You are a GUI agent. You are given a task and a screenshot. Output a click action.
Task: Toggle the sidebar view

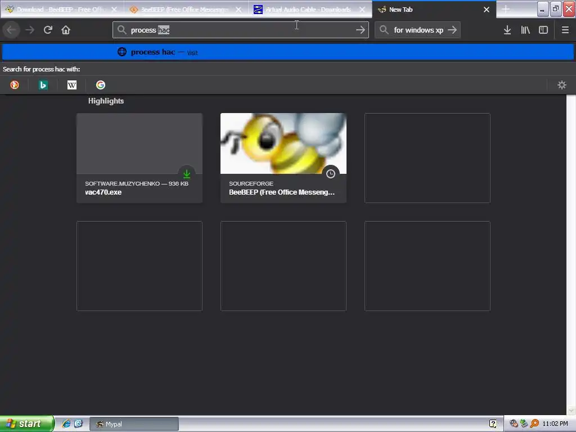tap(543, 30)
